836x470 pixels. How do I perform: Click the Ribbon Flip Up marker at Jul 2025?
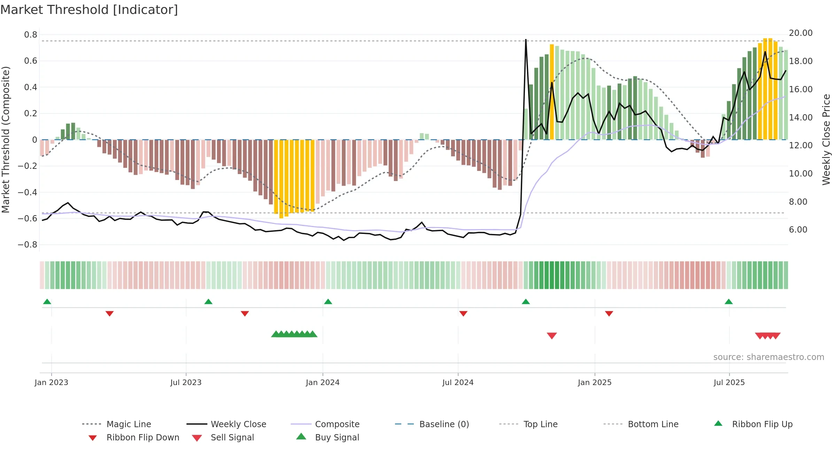729,301
